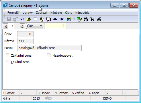Click the yellow search number field
The width and height of the screenshot is (141, 103).
56,26
